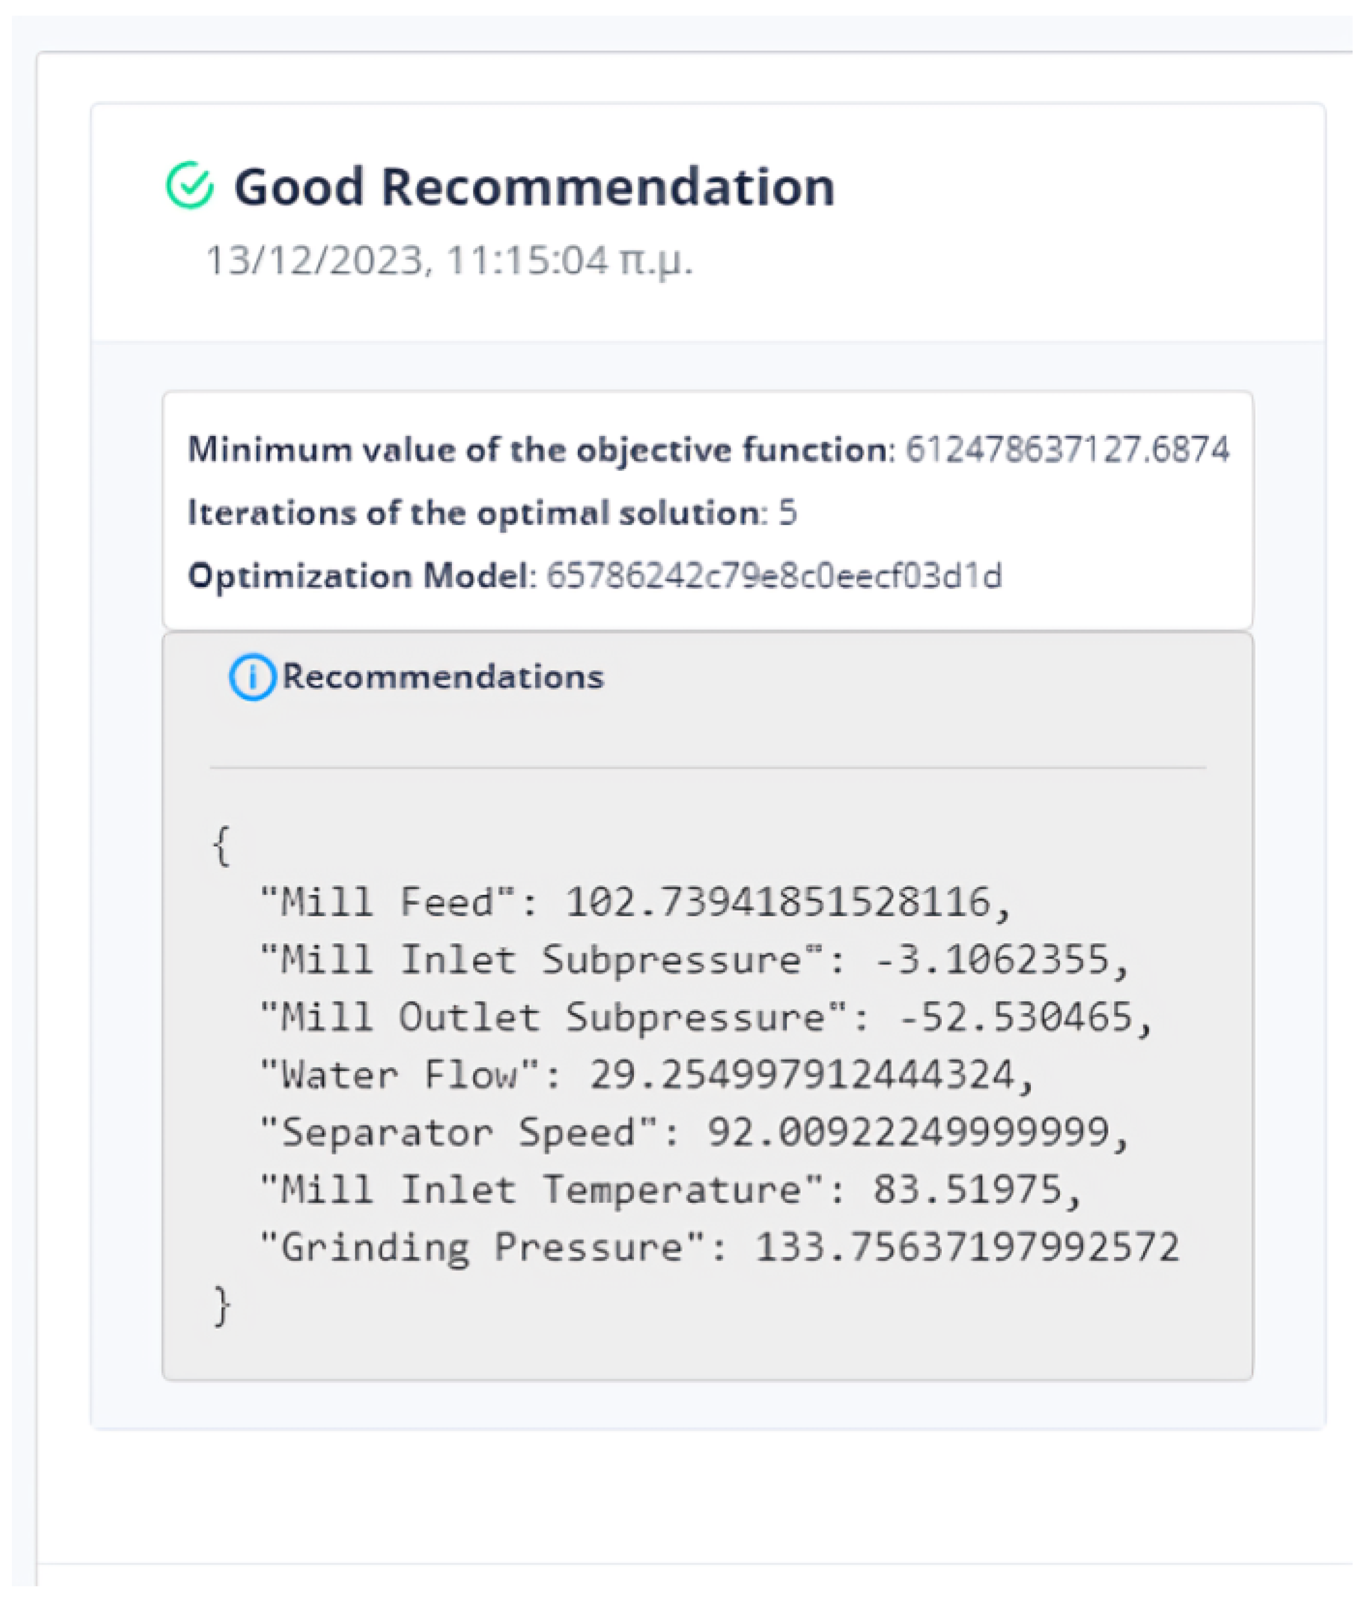Screen dimensions: 1371x1603
Task: Select the Mill Inlet Subpressure entry
Action: click(x=694, y=960)
